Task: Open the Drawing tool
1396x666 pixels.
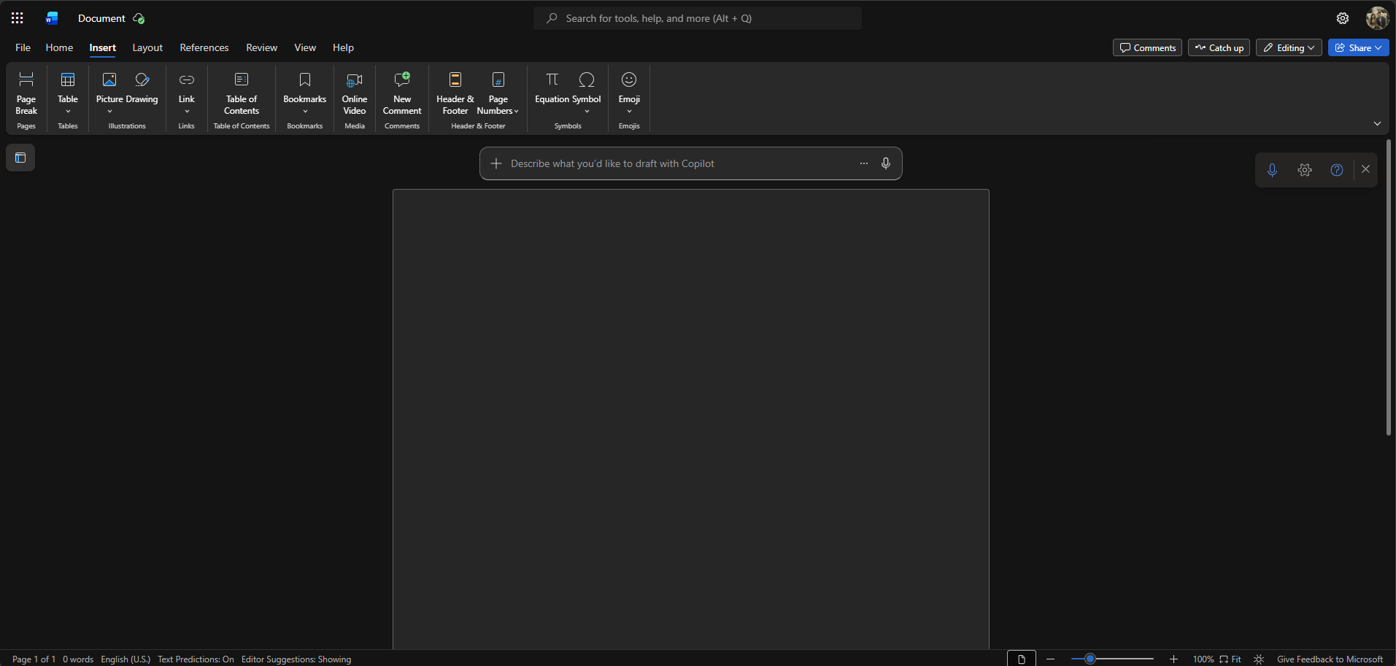Action: 143,88
